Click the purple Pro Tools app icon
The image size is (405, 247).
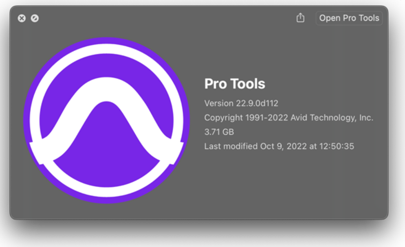click(x=106, y=120)
